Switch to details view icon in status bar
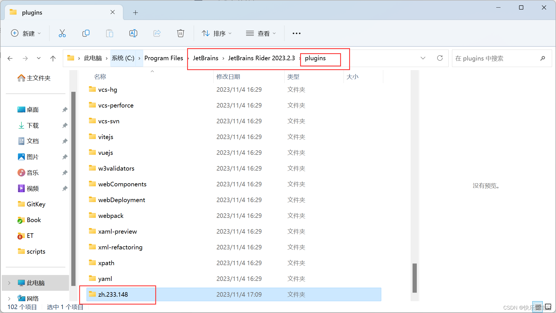 [538, 307]
